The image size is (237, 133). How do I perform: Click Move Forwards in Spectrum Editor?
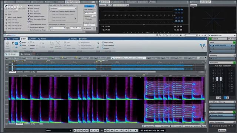[x=34, y=8]
